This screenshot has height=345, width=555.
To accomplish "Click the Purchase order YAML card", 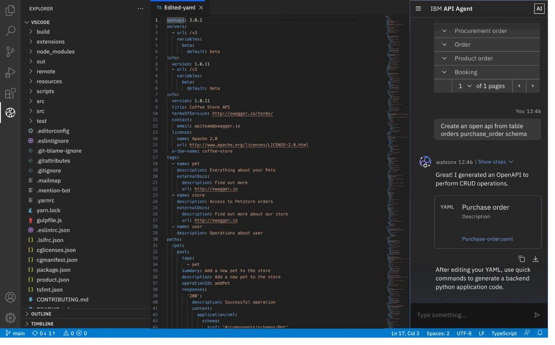I will [488, 222].
